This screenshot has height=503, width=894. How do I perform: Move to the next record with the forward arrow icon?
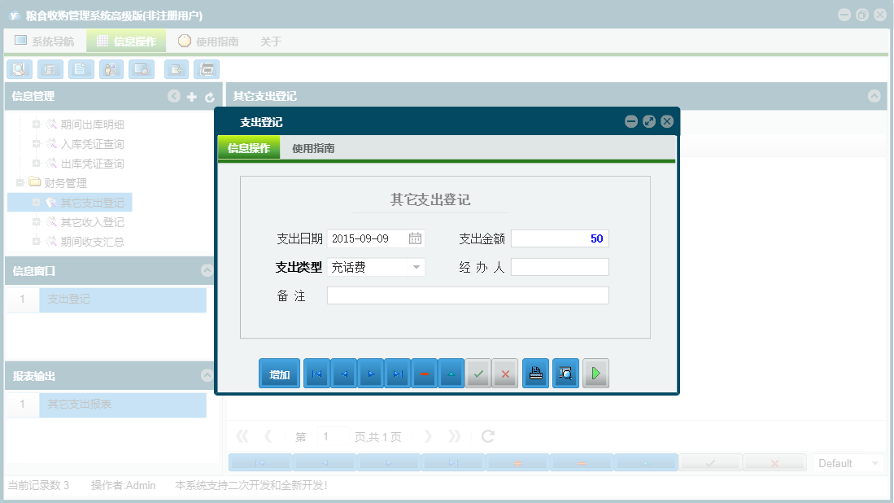tap(370, 373)
